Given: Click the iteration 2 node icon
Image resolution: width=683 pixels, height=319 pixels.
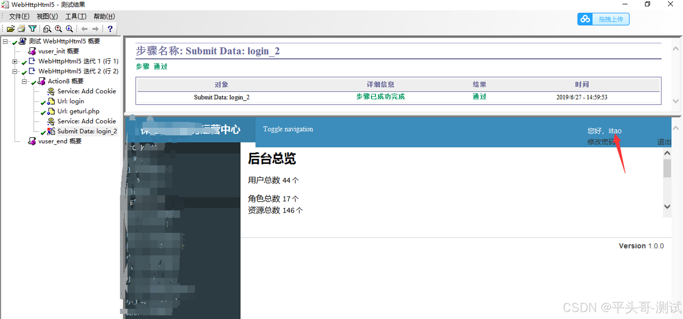Looking at the screenshot, I should 32,71.
